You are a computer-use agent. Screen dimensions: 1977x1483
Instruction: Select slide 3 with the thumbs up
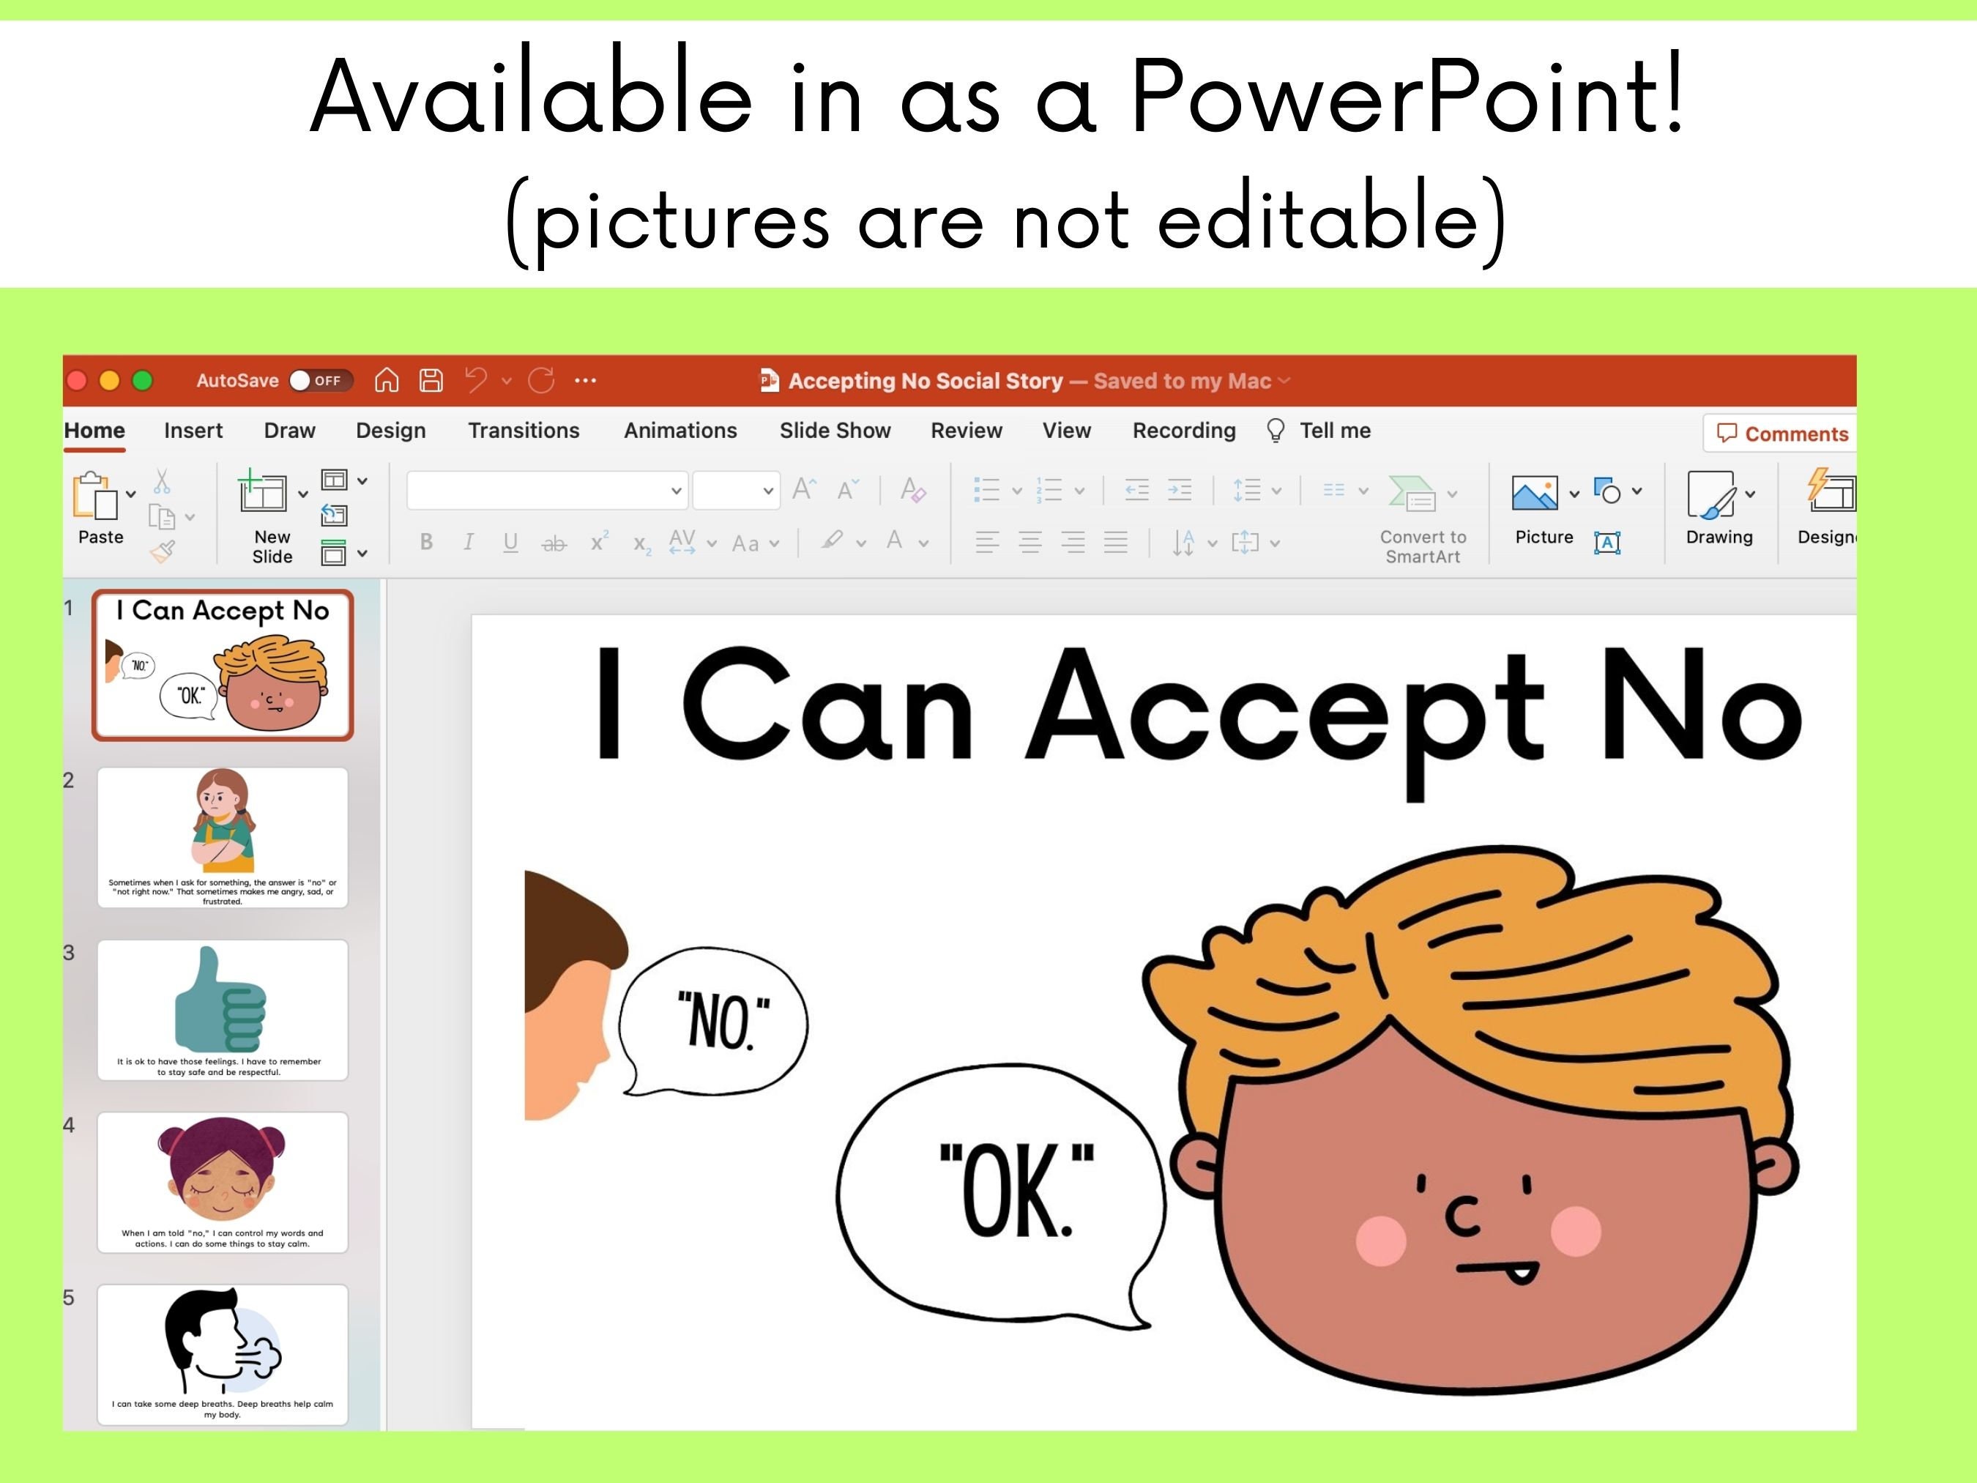click(x=222, y=1010)
